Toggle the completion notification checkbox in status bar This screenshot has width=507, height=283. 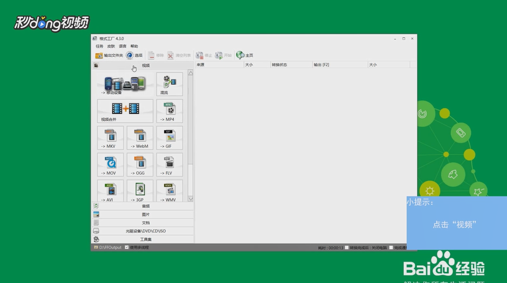pyautogui.click(x=391, y=248)
